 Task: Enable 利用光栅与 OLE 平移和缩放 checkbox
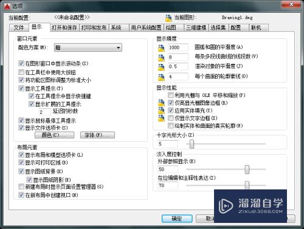[171, 95]
